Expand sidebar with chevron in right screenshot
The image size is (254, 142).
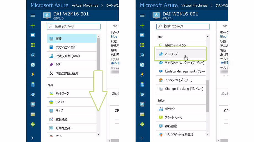tap(142, 138)
